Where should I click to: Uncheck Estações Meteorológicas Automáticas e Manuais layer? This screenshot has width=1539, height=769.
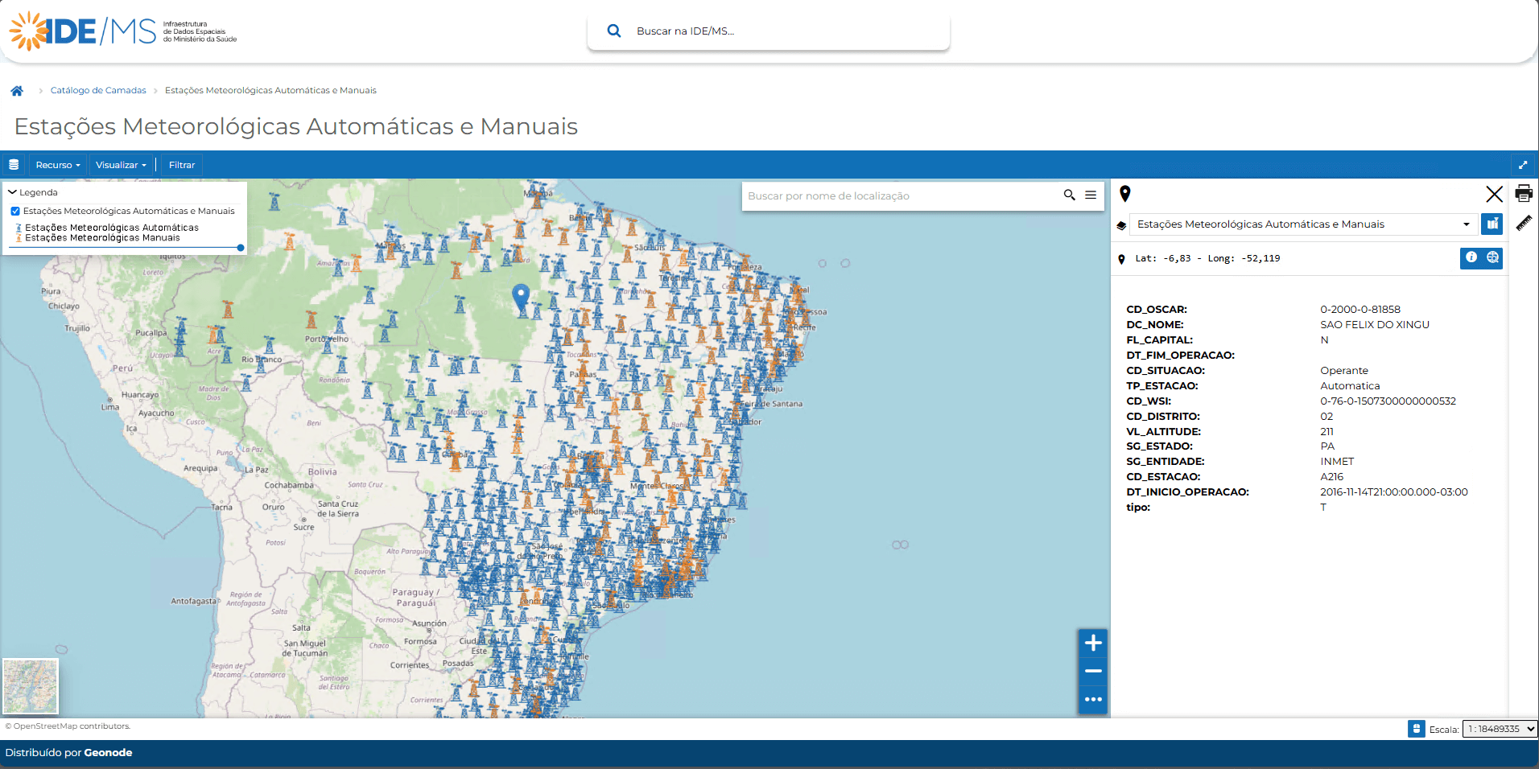pos(15,212)
